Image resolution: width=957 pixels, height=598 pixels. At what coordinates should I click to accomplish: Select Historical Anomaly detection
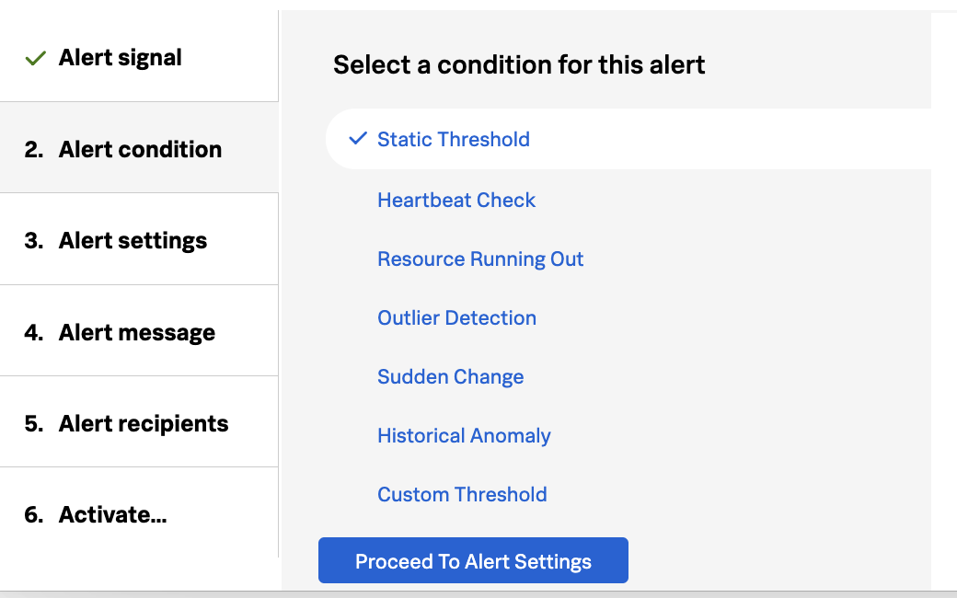(464, 435)
